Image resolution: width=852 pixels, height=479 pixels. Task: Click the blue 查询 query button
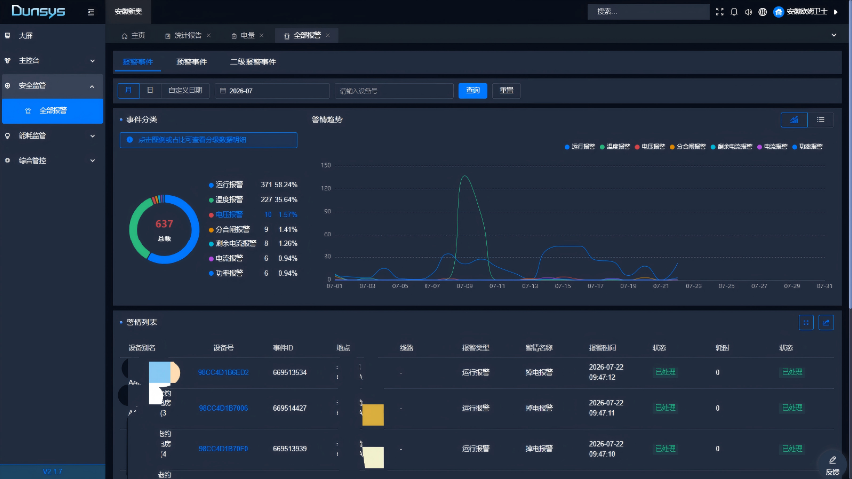pos(472,90)
